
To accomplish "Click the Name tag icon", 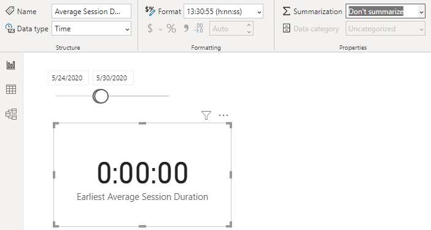I will click(10, 11).
